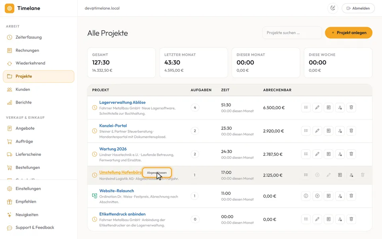382x239 pixels.
Task: Open the user access icon for Umstellung Hafenbüro
Action: click(351, 175)
